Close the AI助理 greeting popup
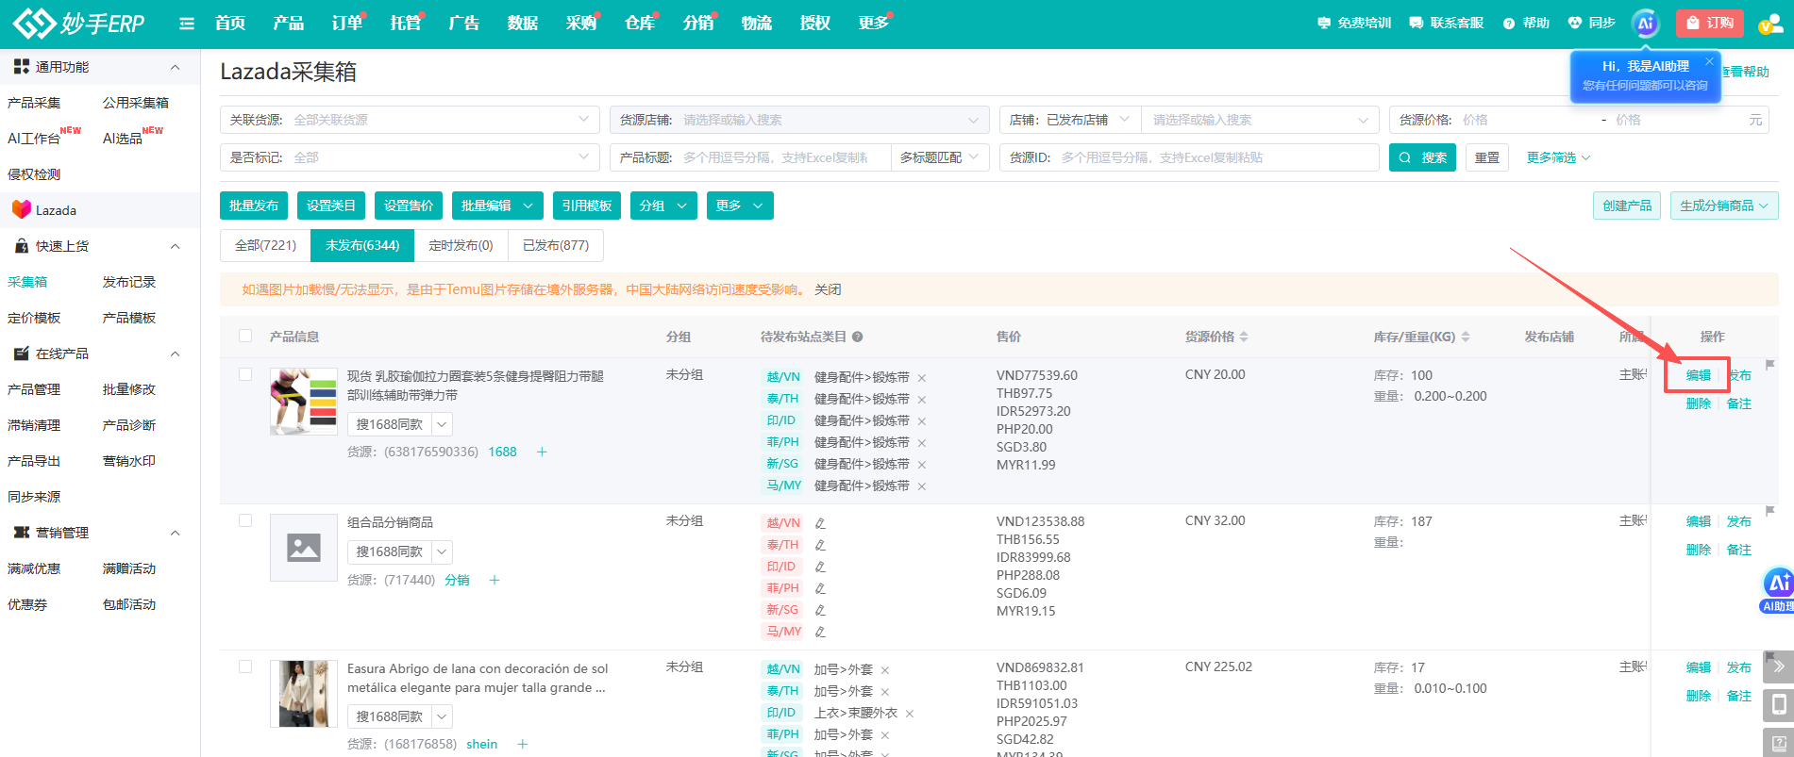Viewport: 1794px width, 757px height. [1709, 62]
